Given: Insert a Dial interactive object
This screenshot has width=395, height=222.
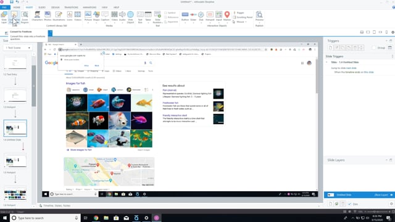Looking at the screenshot, I should (x=201, y=16).
